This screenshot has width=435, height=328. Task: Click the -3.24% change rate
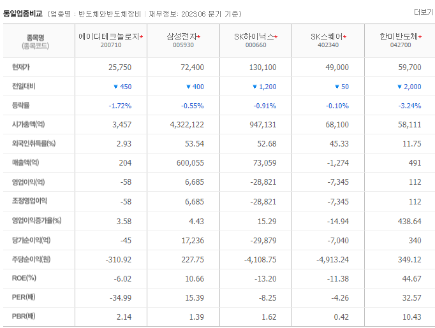(409, 106)
